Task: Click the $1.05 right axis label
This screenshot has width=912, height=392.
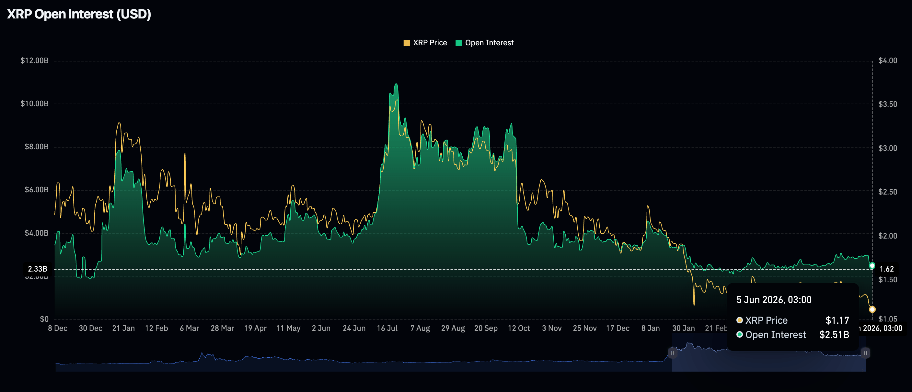Action: (888, 319)
